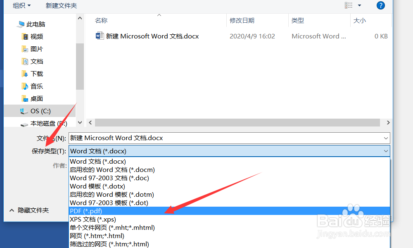This screenshot has height=248, width=413.
Task: Choose 筛选过的网页 (*.htm;*.html)
Action: (229, 244)
